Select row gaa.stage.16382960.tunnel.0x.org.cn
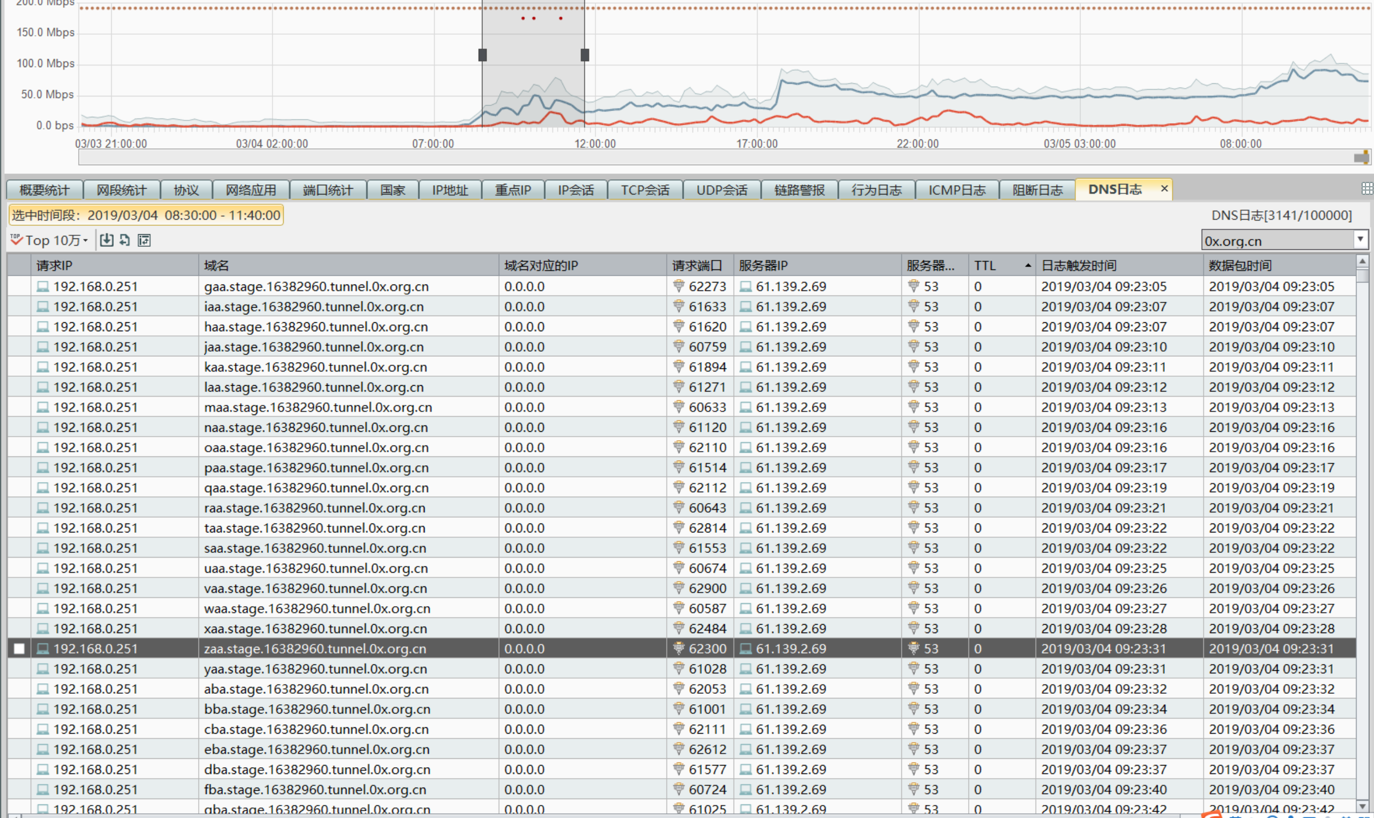Screen dimensions: 1374x818 point(681,286)
